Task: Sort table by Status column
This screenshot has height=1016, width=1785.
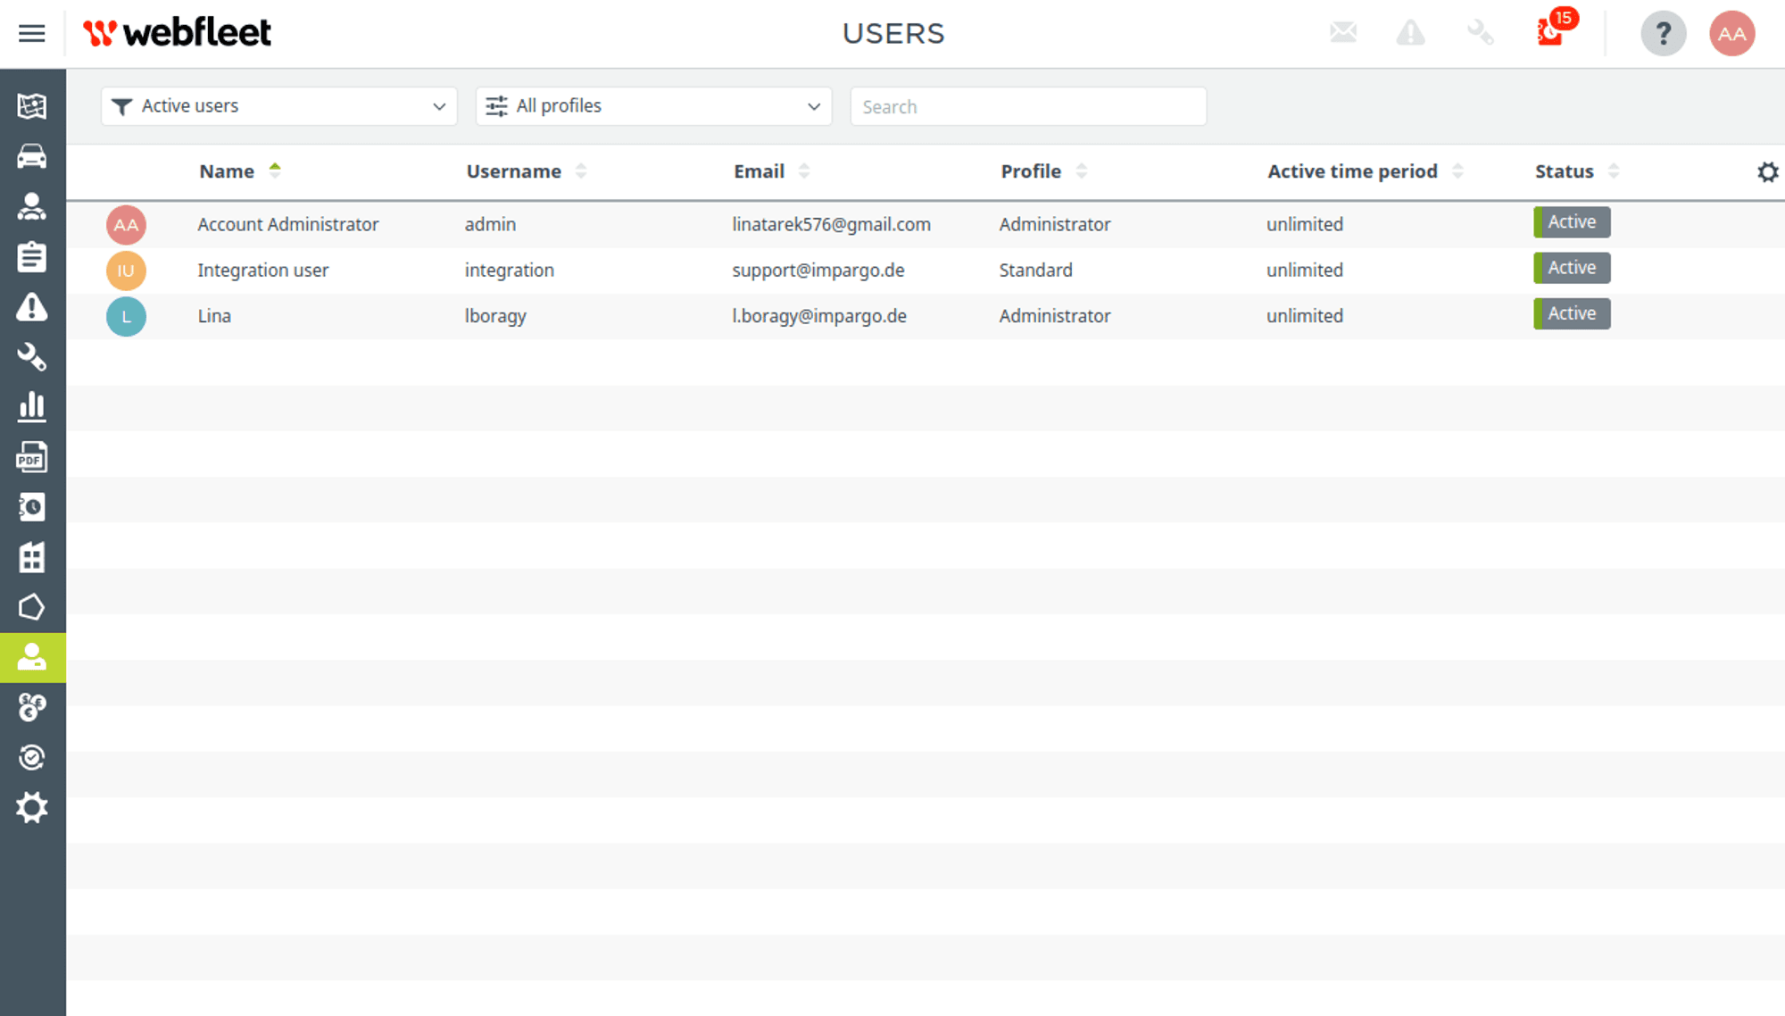Action: coord(1565,171)
